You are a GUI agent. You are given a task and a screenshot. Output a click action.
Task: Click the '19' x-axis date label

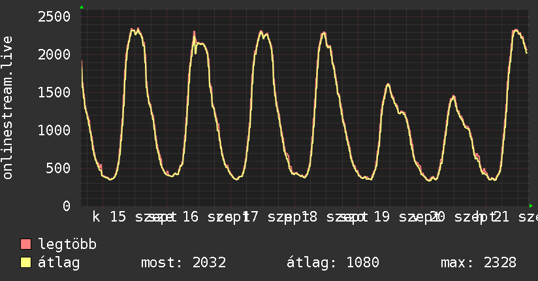[381, 217]
